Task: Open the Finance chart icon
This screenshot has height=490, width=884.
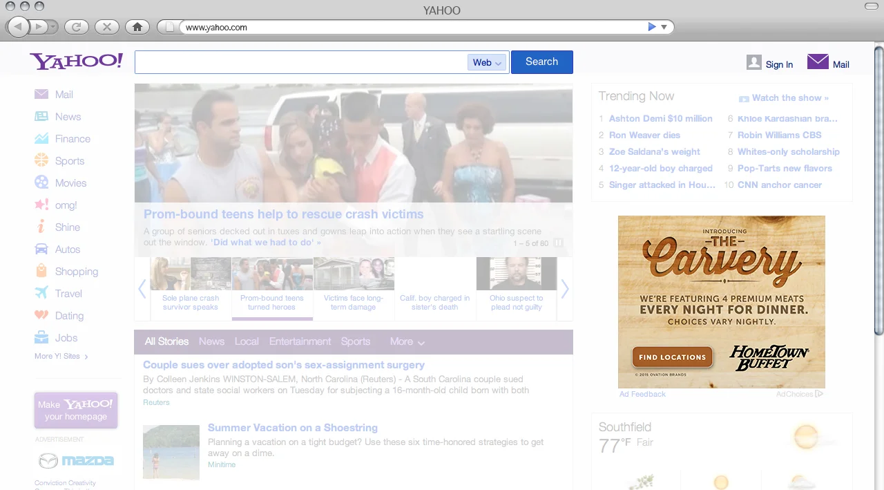Action: 41,138
